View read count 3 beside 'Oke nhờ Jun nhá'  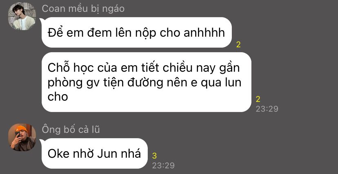click(154, 156)
